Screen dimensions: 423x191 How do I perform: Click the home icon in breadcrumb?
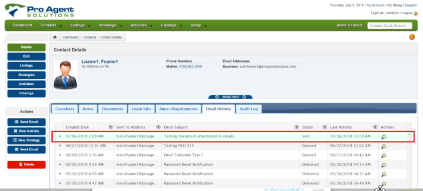pyautogui.click(x=55, y=37)
